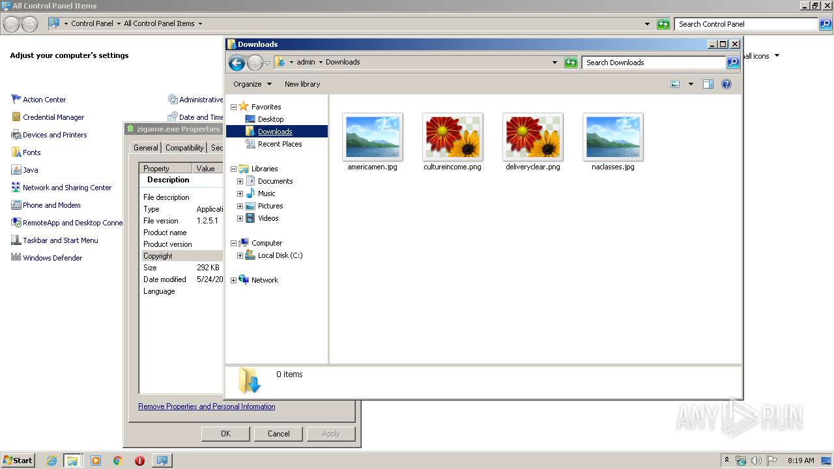Image resolution: width=834 pixels, height=469 pixels.
Task: Click the Property column header
Action: 166,168
